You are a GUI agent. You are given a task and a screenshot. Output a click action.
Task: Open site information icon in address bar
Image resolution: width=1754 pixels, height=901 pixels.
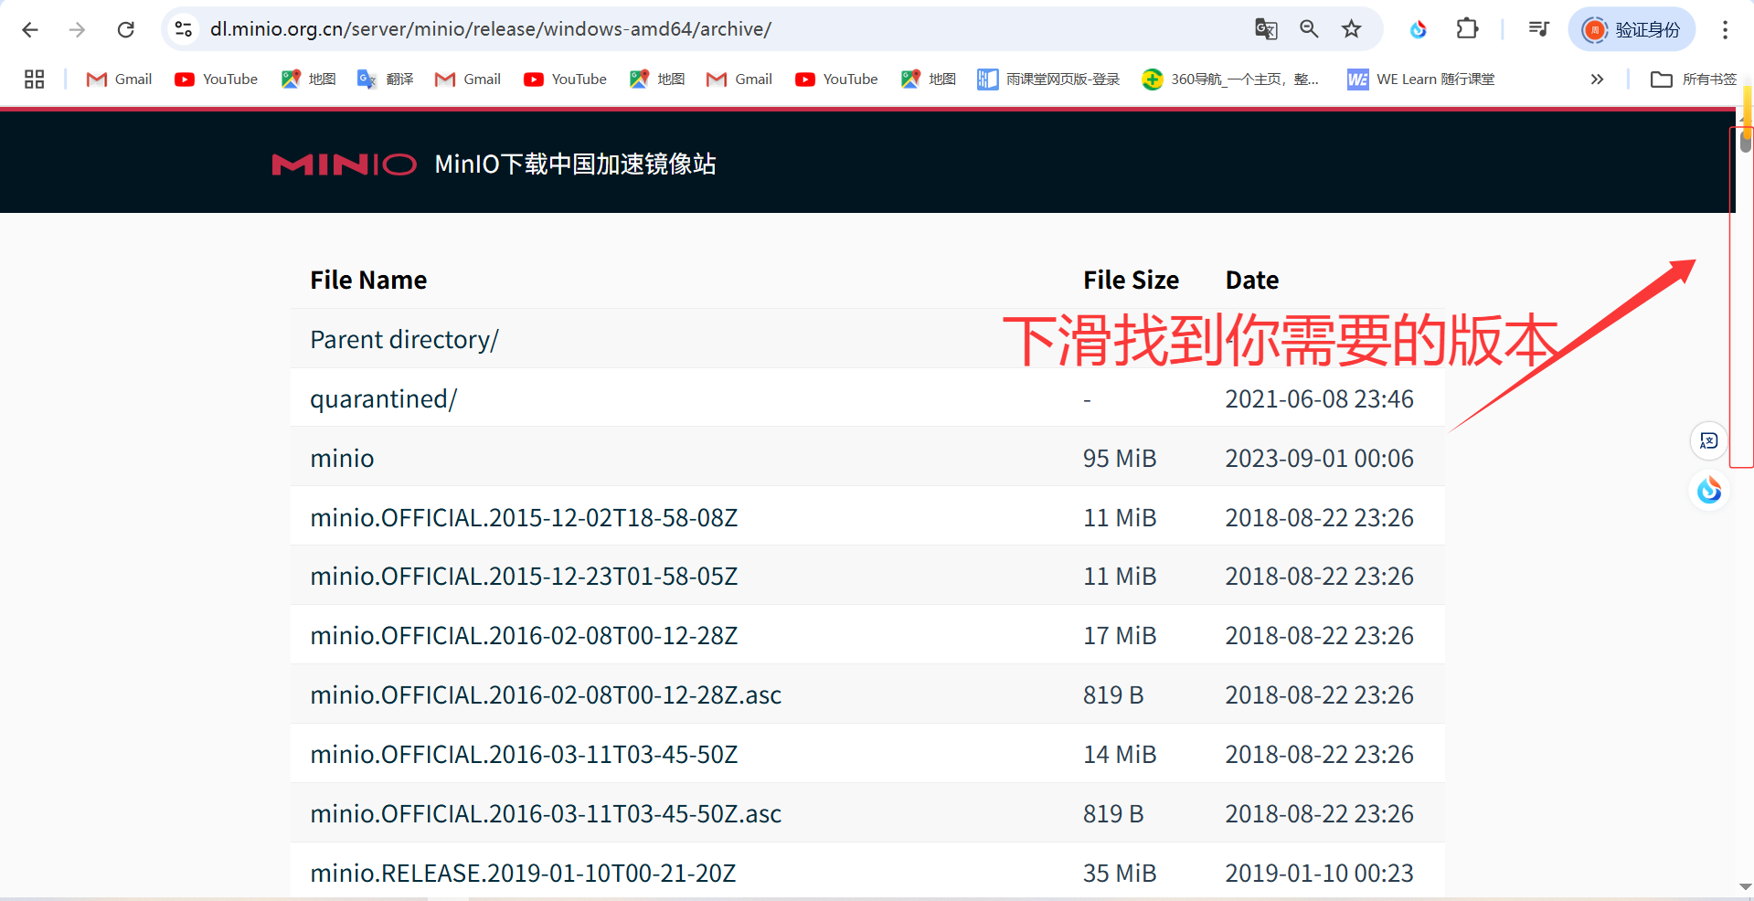[184, 29]
